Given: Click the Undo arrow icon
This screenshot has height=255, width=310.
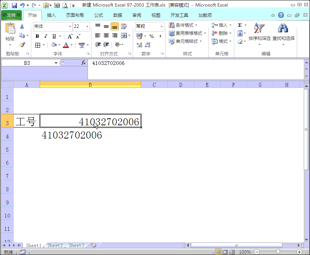Looking at the screenshot, I should pos(22,5).
